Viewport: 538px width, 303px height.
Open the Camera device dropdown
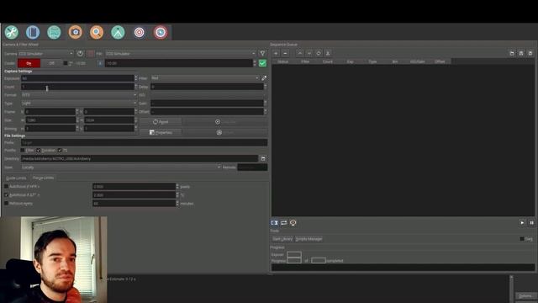[45, 54]
